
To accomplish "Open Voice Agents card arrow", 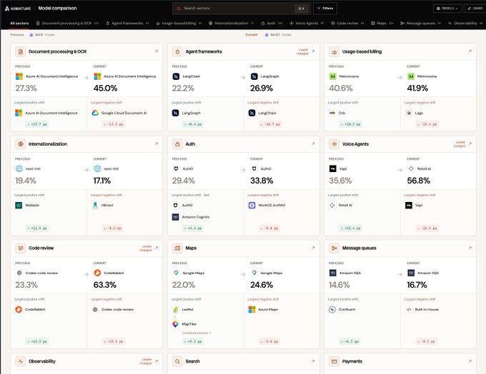I will 470,143.
